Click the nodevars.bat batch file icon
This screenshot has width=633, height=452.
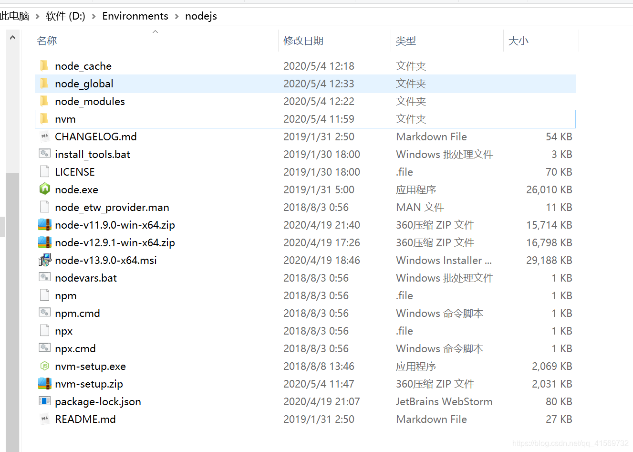click(44, 277)
